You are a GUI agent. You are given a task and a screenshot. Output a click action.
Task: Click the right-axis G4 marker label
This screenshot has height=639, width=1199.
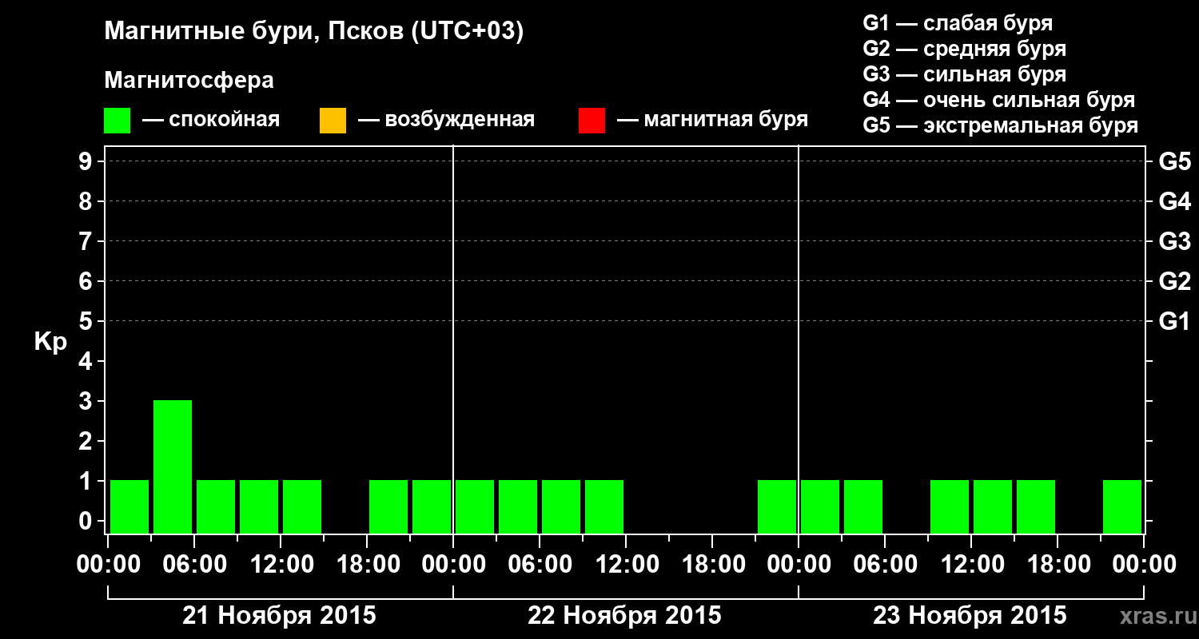click(x=1174, y=201)
